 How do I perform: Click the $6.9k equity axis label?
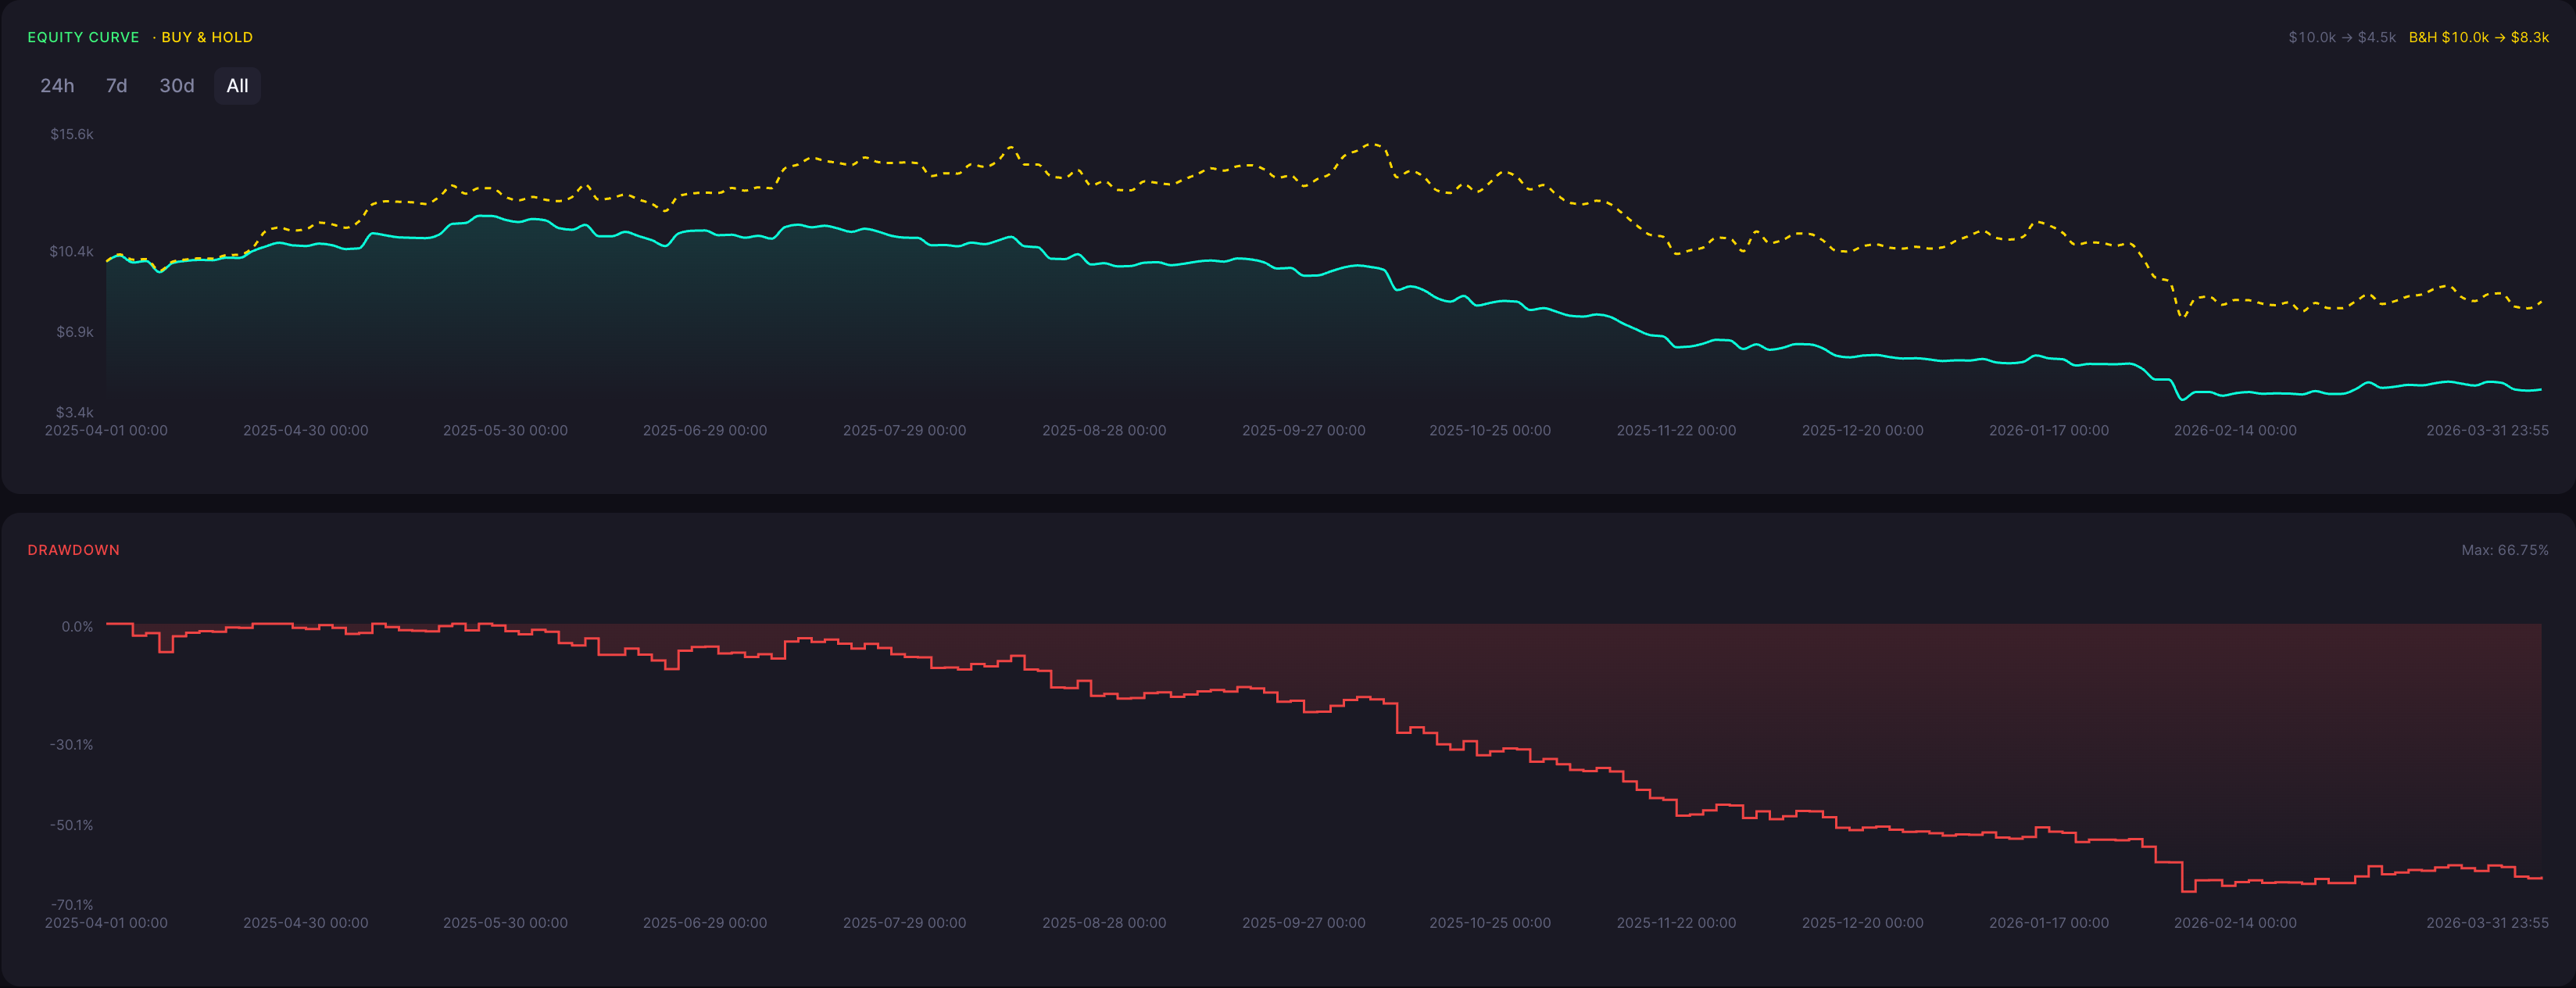(75, 332)
